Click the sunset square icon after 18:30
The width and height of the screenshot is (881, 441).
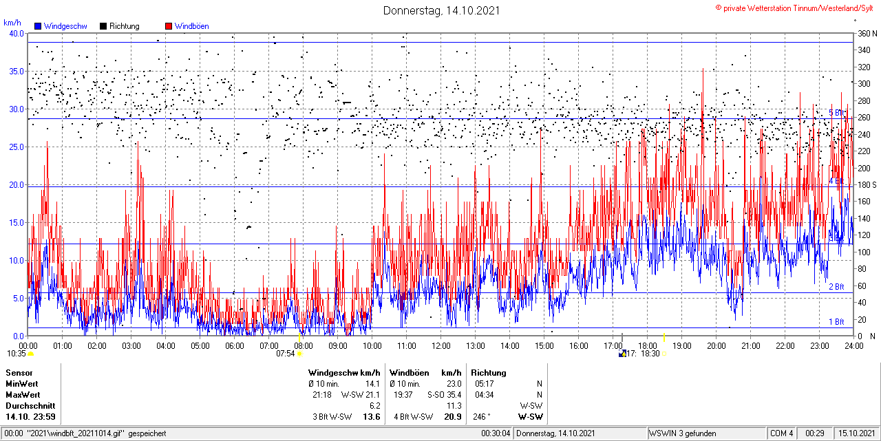664,354
